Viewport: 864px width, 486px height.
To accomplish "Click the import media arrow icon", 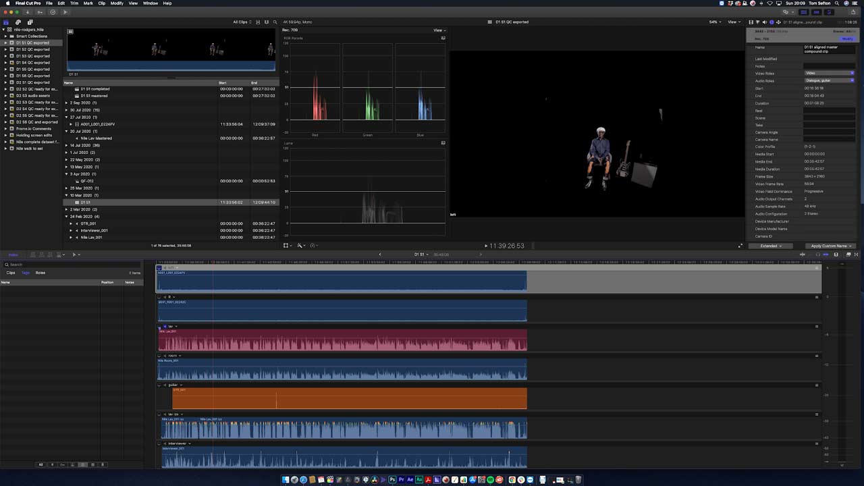I will tap(28, 12).
